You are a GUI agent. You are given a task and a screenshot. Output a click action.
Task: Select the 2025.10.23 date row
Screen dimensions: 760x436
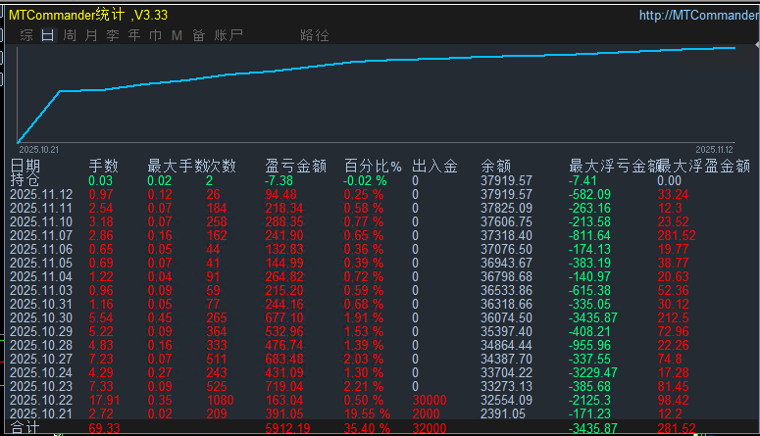(x=41, y=386)
